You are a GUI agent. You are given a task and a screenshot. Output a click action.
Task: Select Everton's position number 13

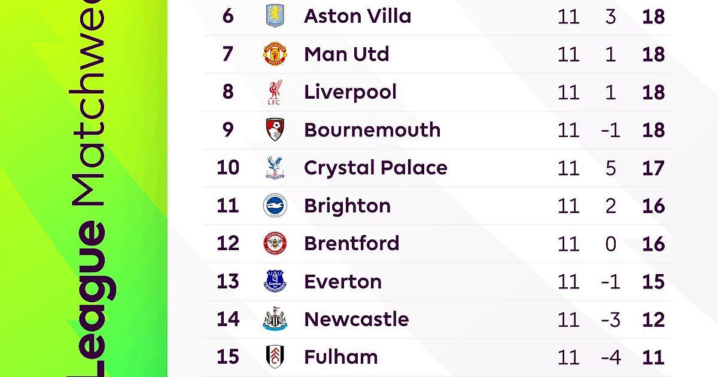tap(227, 281)
